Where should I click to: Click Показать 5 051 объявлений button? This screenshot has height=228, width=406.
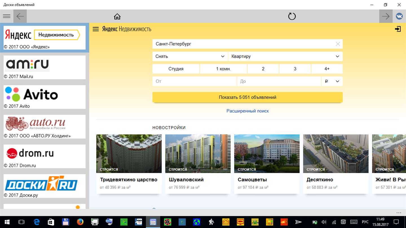click(248, 97)
